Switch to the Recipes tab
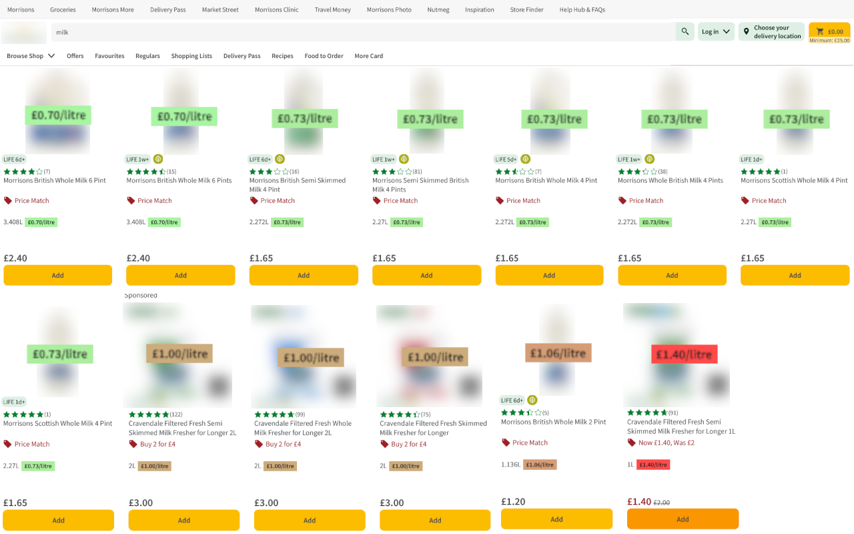Viewport: 854px width, 534px height. [x=282, y=56]
